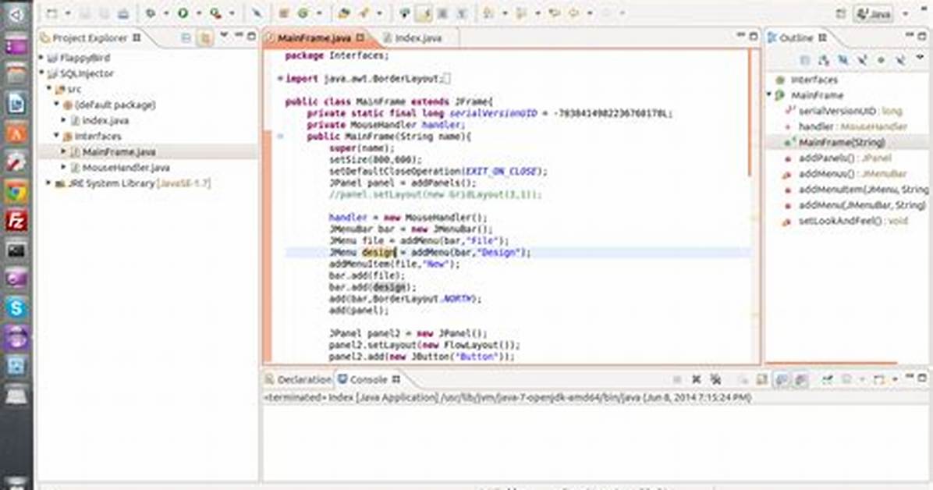Open the terminal from the Ubuntu launcher
The width and height of the screenshot is (933, 490).
[16, 250]
